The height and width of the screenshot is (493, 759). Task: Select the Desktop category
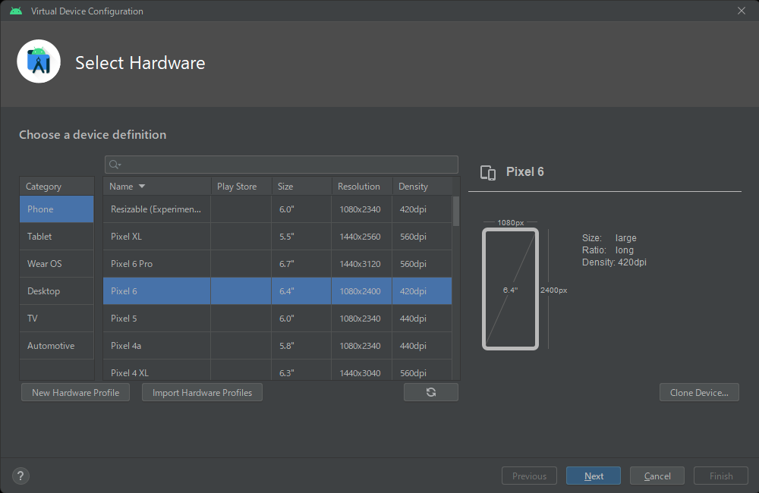[57, 290]
